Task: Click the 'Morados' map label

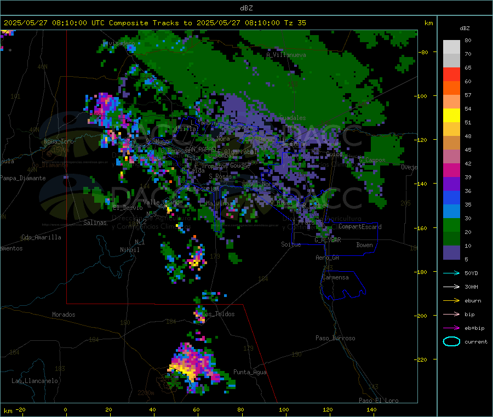Action: pyautogui.click(x=64, y=315)
